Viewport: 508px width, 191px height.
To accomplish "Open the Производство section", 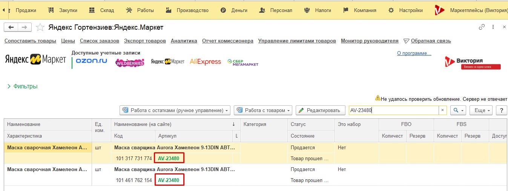I will coord(187,10).
